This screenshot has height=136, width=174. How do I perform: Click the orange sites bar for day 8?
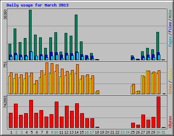pos(47,78)
